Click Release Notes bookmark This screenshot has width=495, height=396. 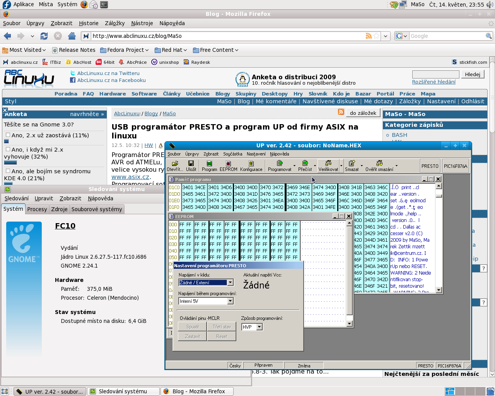click(74, 50)
